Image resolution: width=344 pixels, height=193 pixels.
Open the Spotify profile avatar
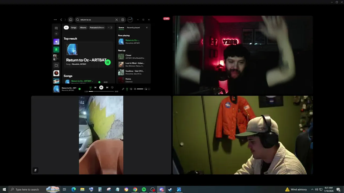(130, 20)
